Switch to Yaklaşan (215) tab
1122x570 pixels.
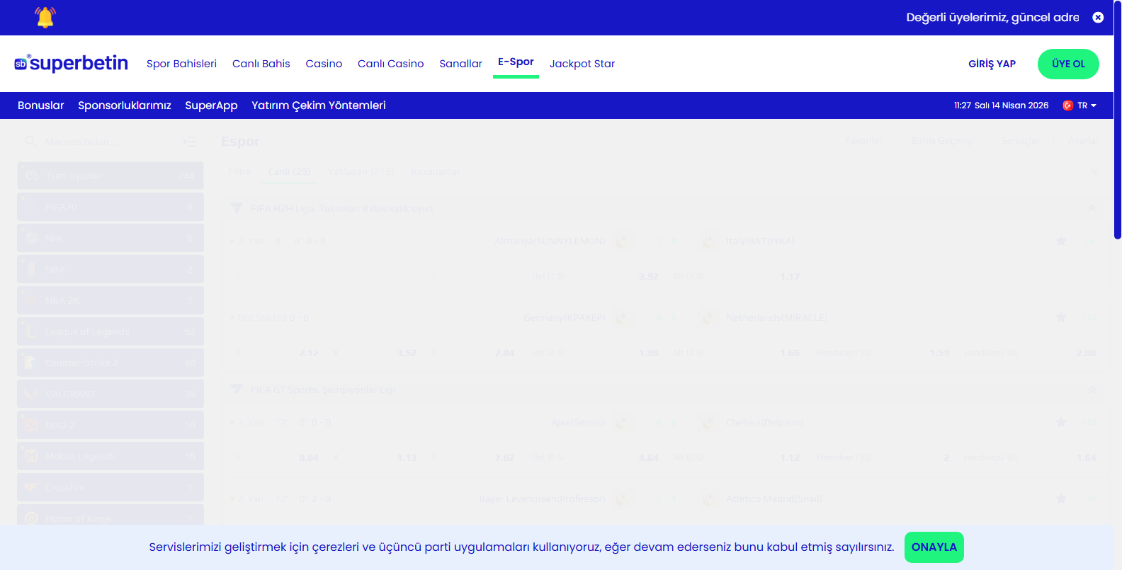(x=361, y=171)
